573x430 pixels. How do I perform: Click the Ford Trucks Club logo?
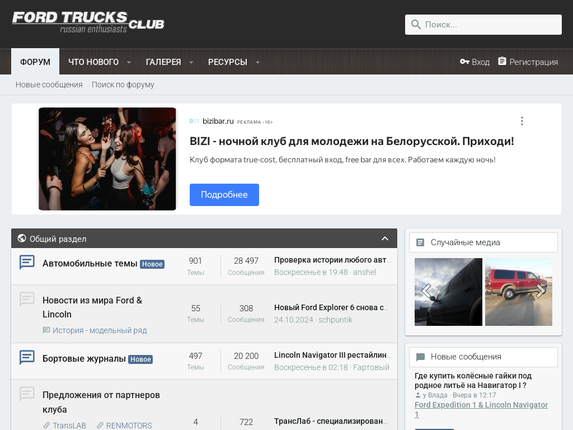pyautogui.click(x=88, y=22)
